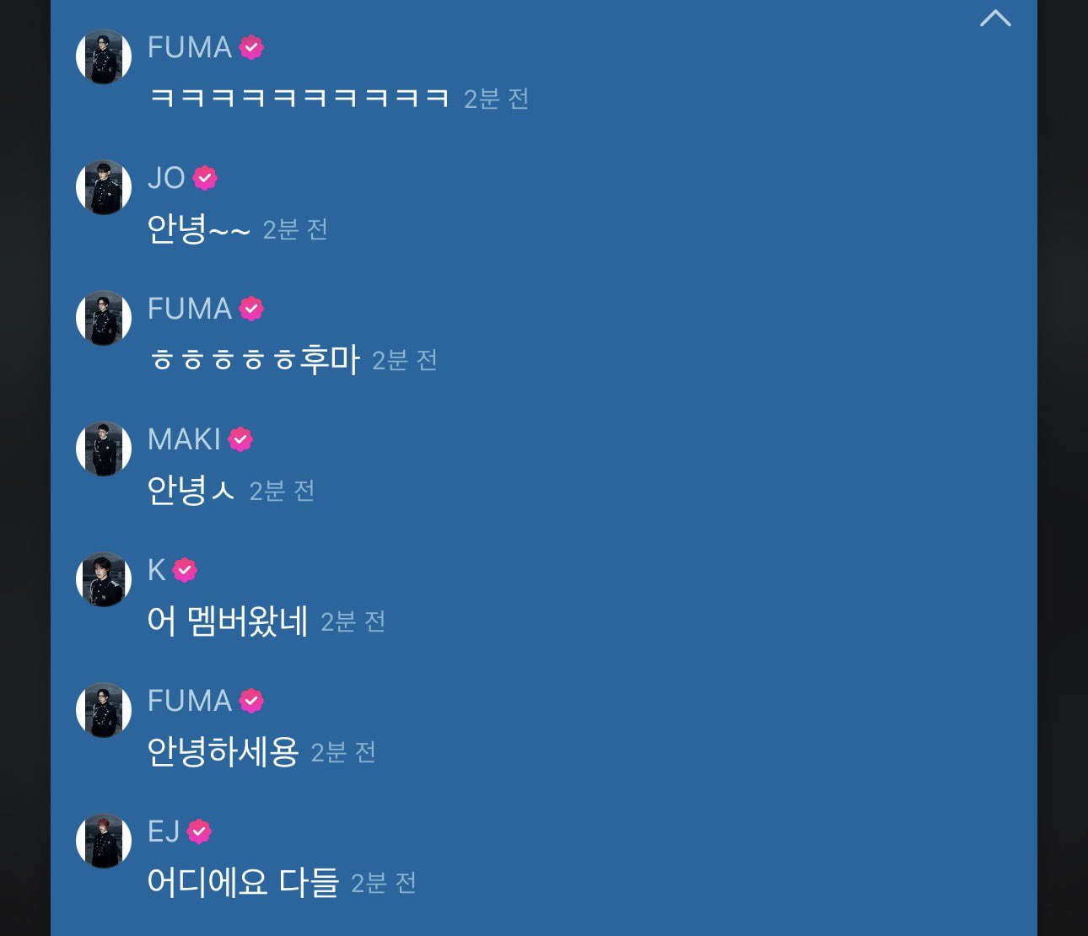Screen dimensions: 1088x936
Task: Open FUMA's avatar on the 안녕하세용 message
Action: [104, 710]
